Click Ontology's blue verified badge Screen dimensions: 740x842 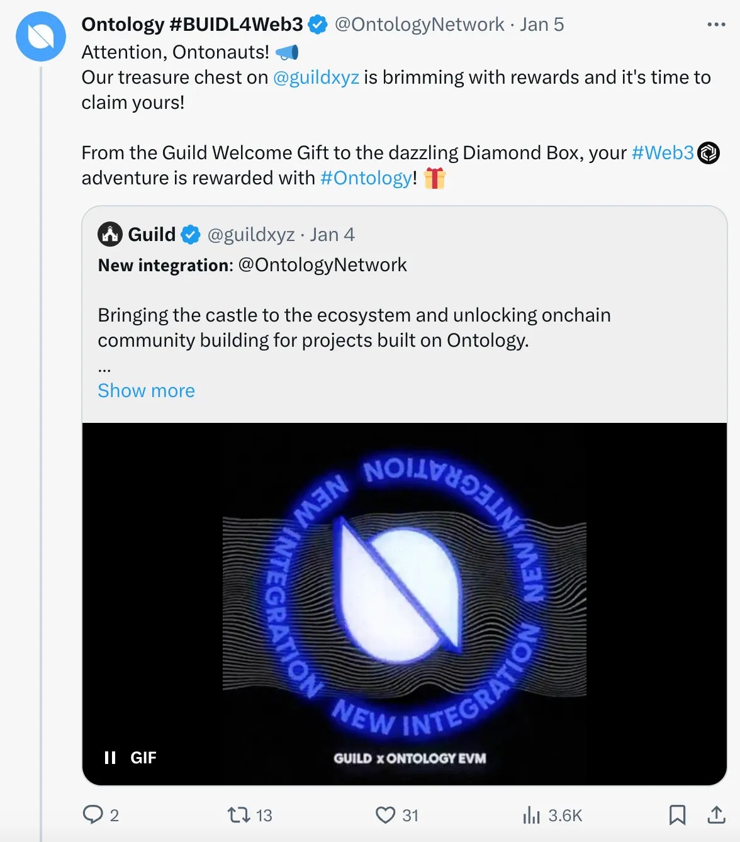click(x=318, y=25)
